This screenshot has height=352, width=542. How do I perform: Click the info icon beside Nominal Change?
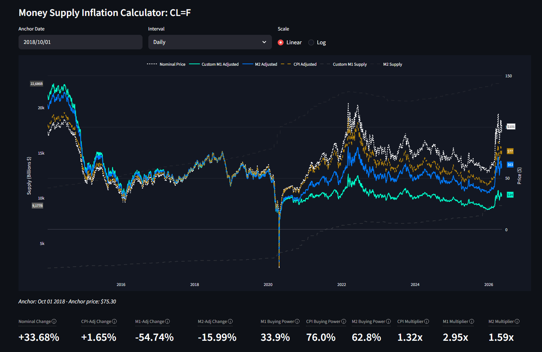coord(54,322)
